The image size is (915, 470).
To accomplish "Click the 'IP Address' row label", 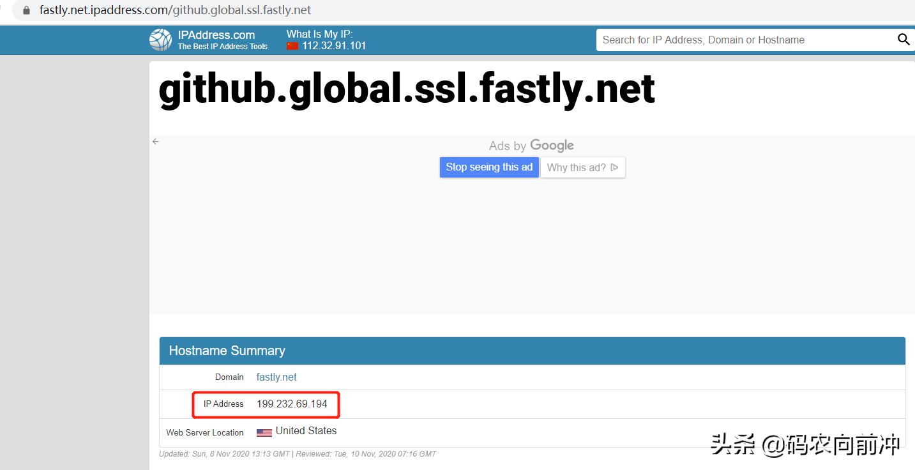I will click(x=223, y=404).
